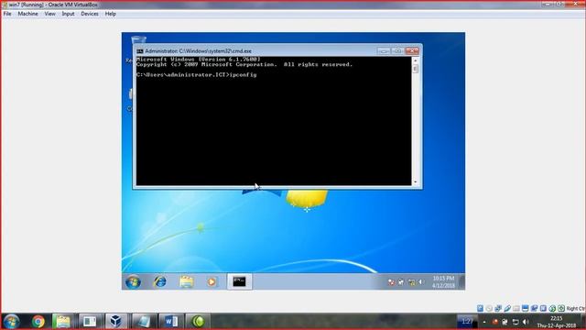Open the Input menu
Screen dimensions: 586x330
pos(68,14)
